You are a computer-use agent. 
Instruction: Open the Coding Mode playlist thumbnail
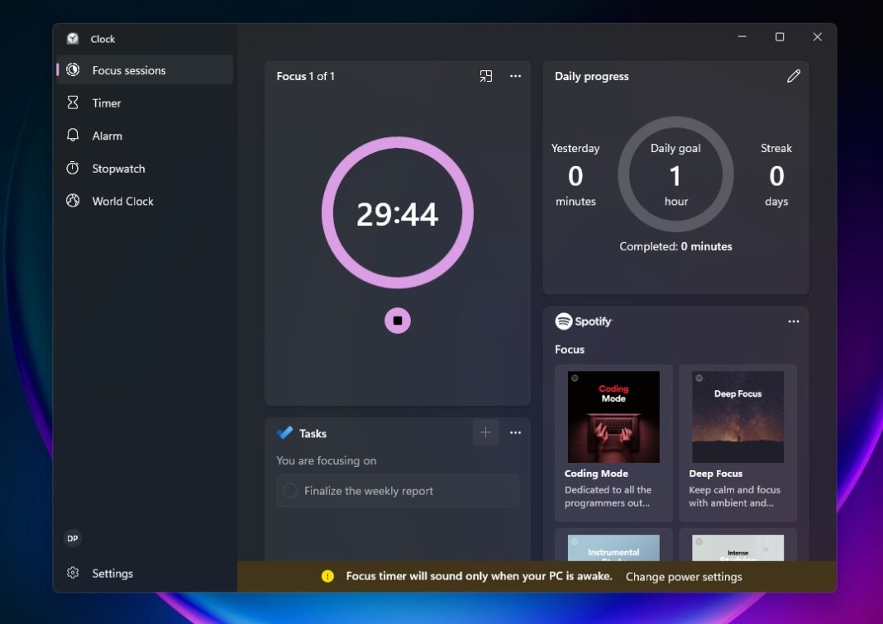[613, 417]
